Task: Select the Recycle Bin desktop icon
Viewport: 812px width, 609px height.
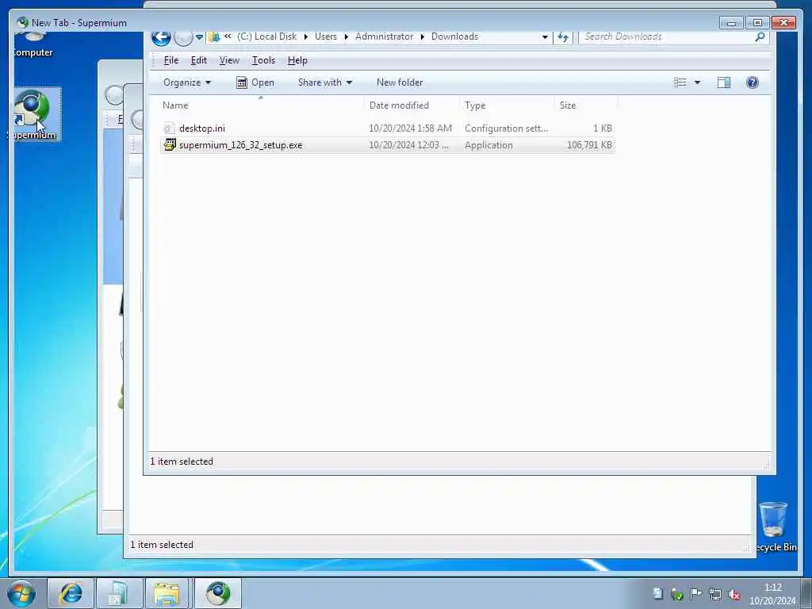Action: click(776, 527)
